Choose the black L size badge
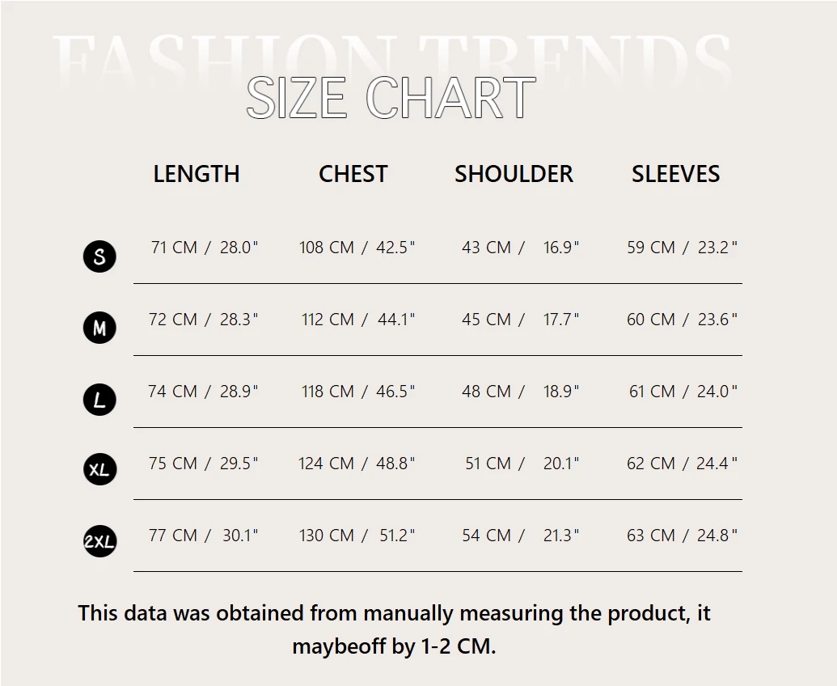Screen dimensions: 837x686 pyautogui.click(x=99, y=400)
